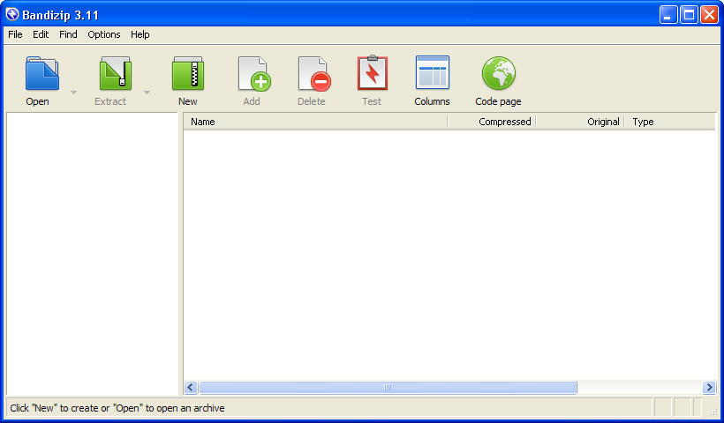Maximize the Bandizip window
The width and height of the screenshot is (724, 423).
689,15
